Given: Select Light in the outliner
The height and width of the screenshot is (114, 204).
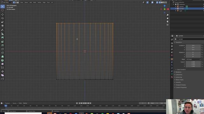Looking at the screenshot, I should (x=181, y=11).
